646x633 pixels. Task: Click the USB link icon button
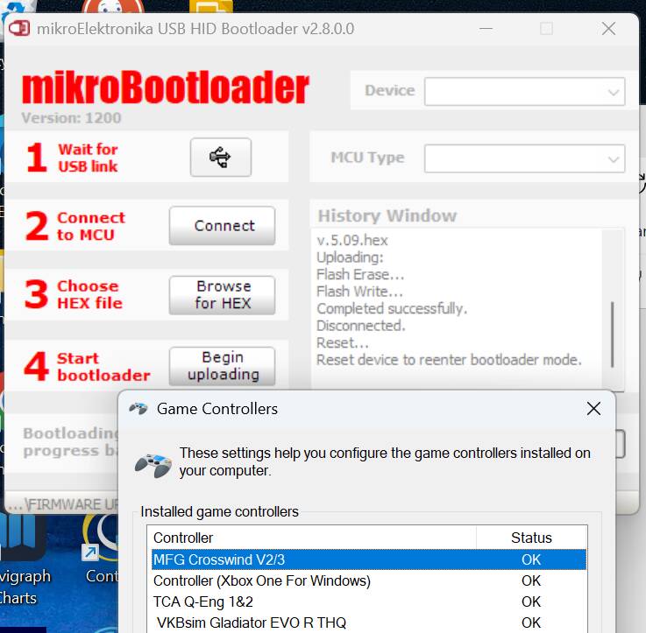coord(221,158)
